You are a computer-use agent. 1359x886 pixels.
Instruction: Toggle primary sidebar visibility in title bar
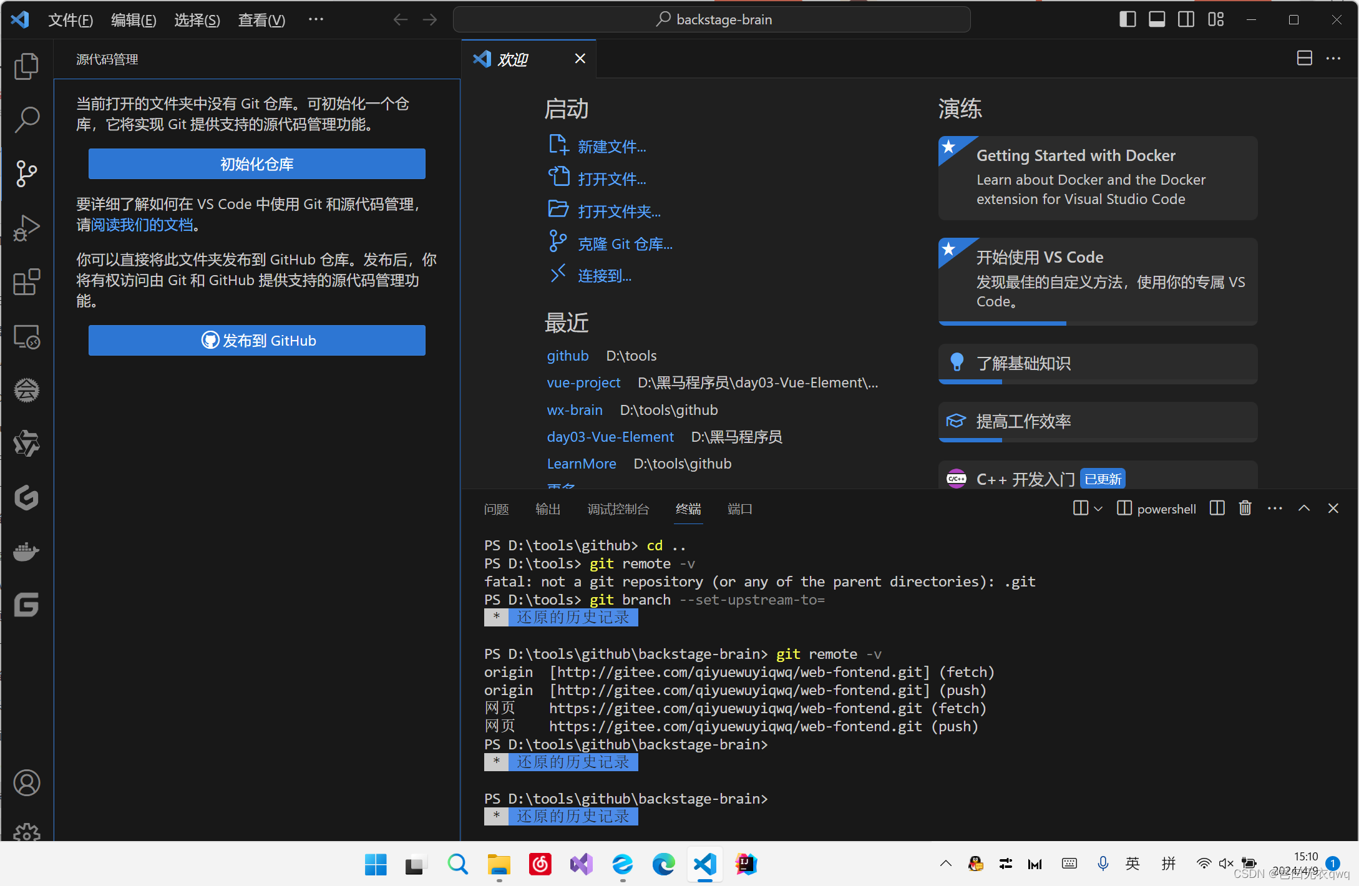[x=1127, y=19]
